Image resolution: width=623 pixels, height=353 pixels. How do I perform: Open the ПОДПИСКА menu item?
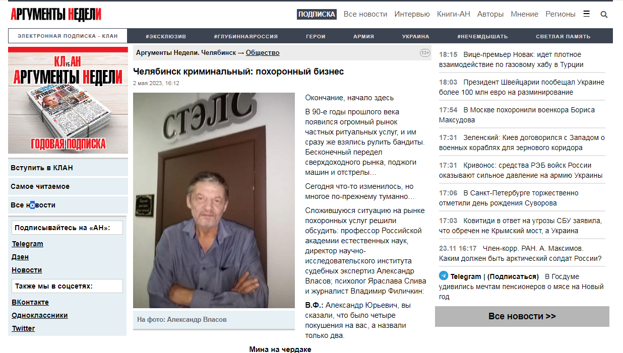pyautogui.click(x=317, y=14)
